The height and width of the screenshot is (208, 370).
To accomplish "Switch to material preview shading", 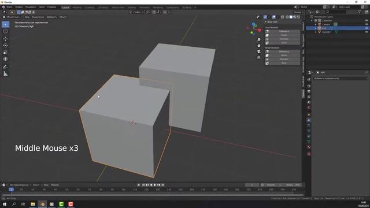I will [x=295, y=17].
